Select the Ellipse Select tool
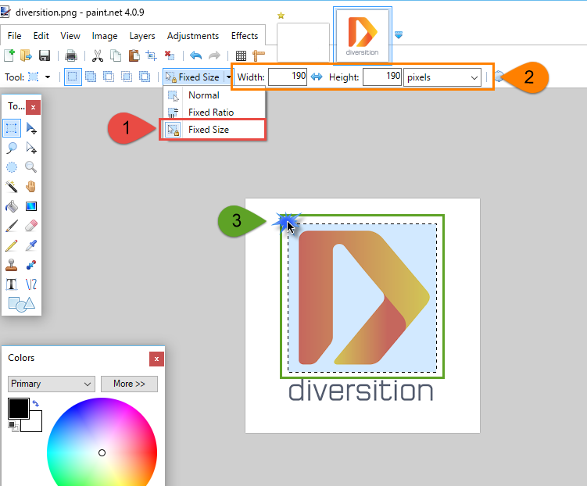 coord(12,167)
